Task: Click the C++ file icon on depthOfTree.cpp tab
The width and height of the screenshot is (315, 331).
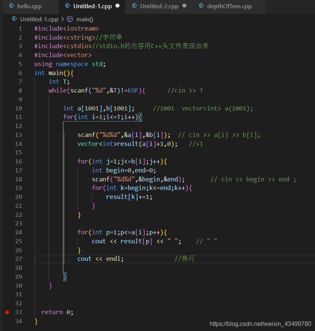Action: (202, 6)
